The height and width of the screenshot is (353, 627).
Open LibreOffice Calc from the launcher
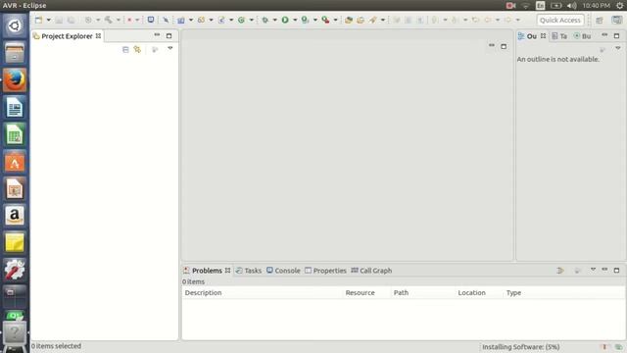point(15,134)
